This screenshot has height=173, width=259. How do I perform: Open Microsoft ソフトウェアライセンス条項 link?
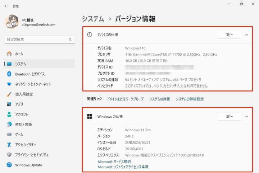point(123,167)
